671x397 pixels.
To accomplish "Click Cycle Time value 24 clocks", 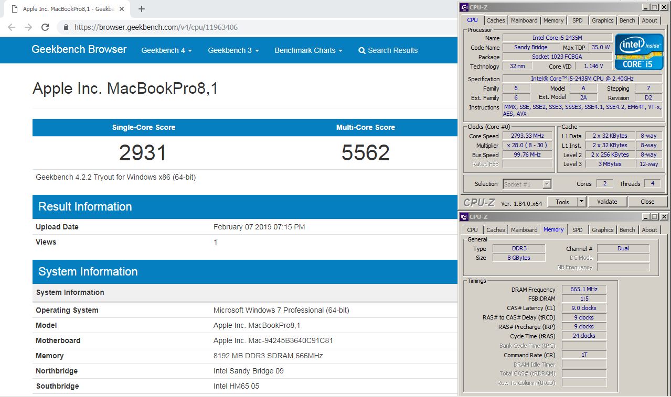I will [x=584, y=336].
